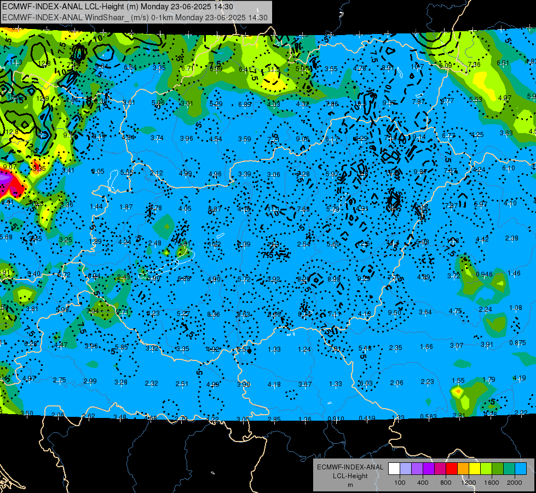Click the value 2.54 on map
The width and height of the screenshot is (536, 493).
(303, 244)
